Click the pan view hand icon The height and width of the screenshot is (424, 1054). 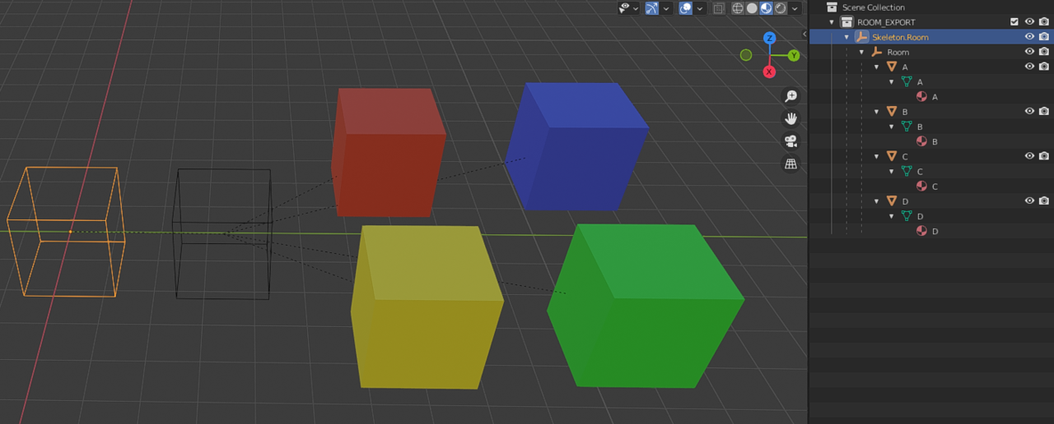click(x=790, y=118)
